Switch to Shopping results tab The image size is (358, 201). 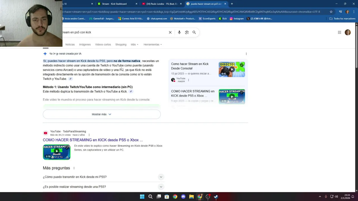(121, 45)
